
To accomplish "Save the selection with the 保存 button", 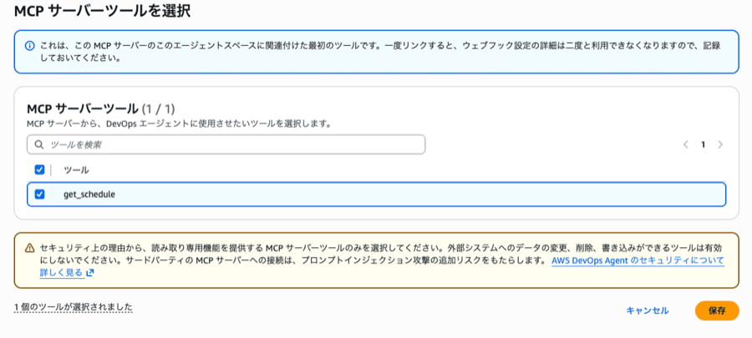I will click(x=717, y=310).
